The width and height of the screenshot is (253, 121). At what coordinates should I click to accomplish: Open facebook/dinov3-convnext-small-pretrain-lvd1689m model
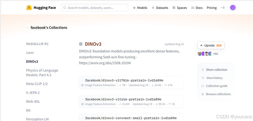pyautogui.click(x=131, y=118)
